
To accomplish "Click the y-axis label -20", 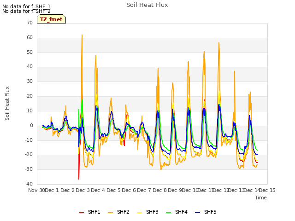I will click(x=29, y=155).
